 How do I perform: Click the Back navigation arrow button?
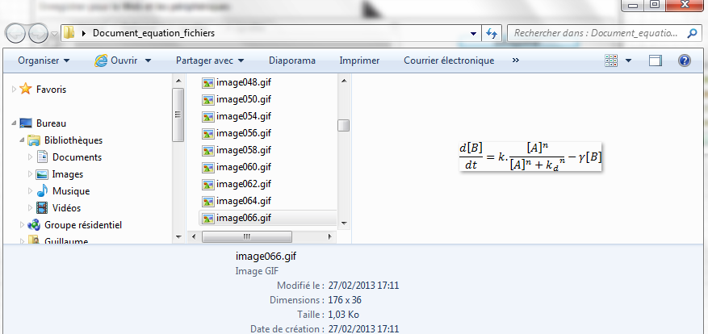pos(15,34)
